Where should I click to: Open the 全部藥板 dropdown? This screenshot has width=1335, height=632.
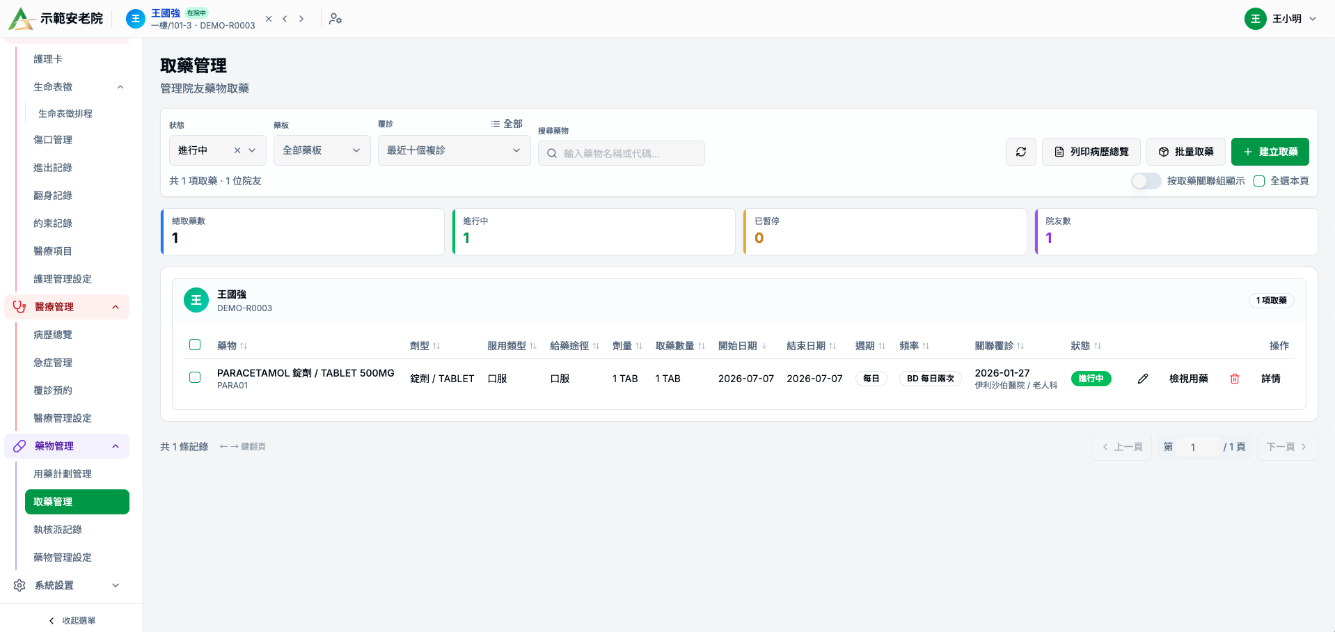(x=322, y=150)
